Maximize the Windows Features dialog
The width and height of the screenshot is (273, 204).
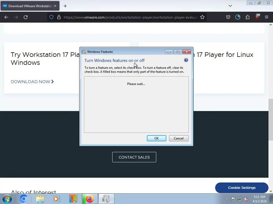coord(178,52)
